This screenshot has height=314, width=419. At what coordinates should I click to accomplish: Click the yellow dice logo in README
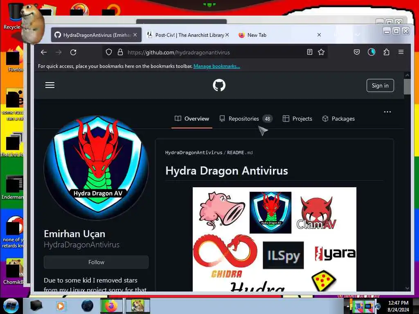pos(324,280)
